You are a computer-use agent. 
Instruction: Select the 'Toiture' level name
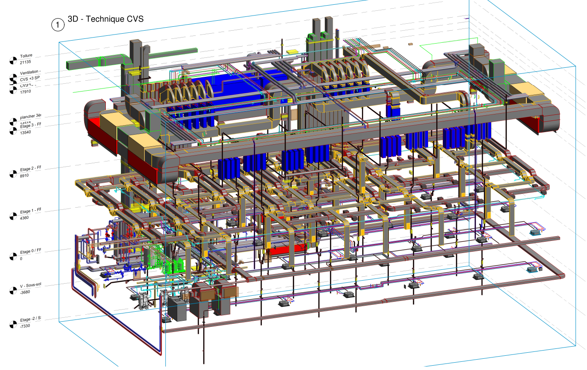26,56
